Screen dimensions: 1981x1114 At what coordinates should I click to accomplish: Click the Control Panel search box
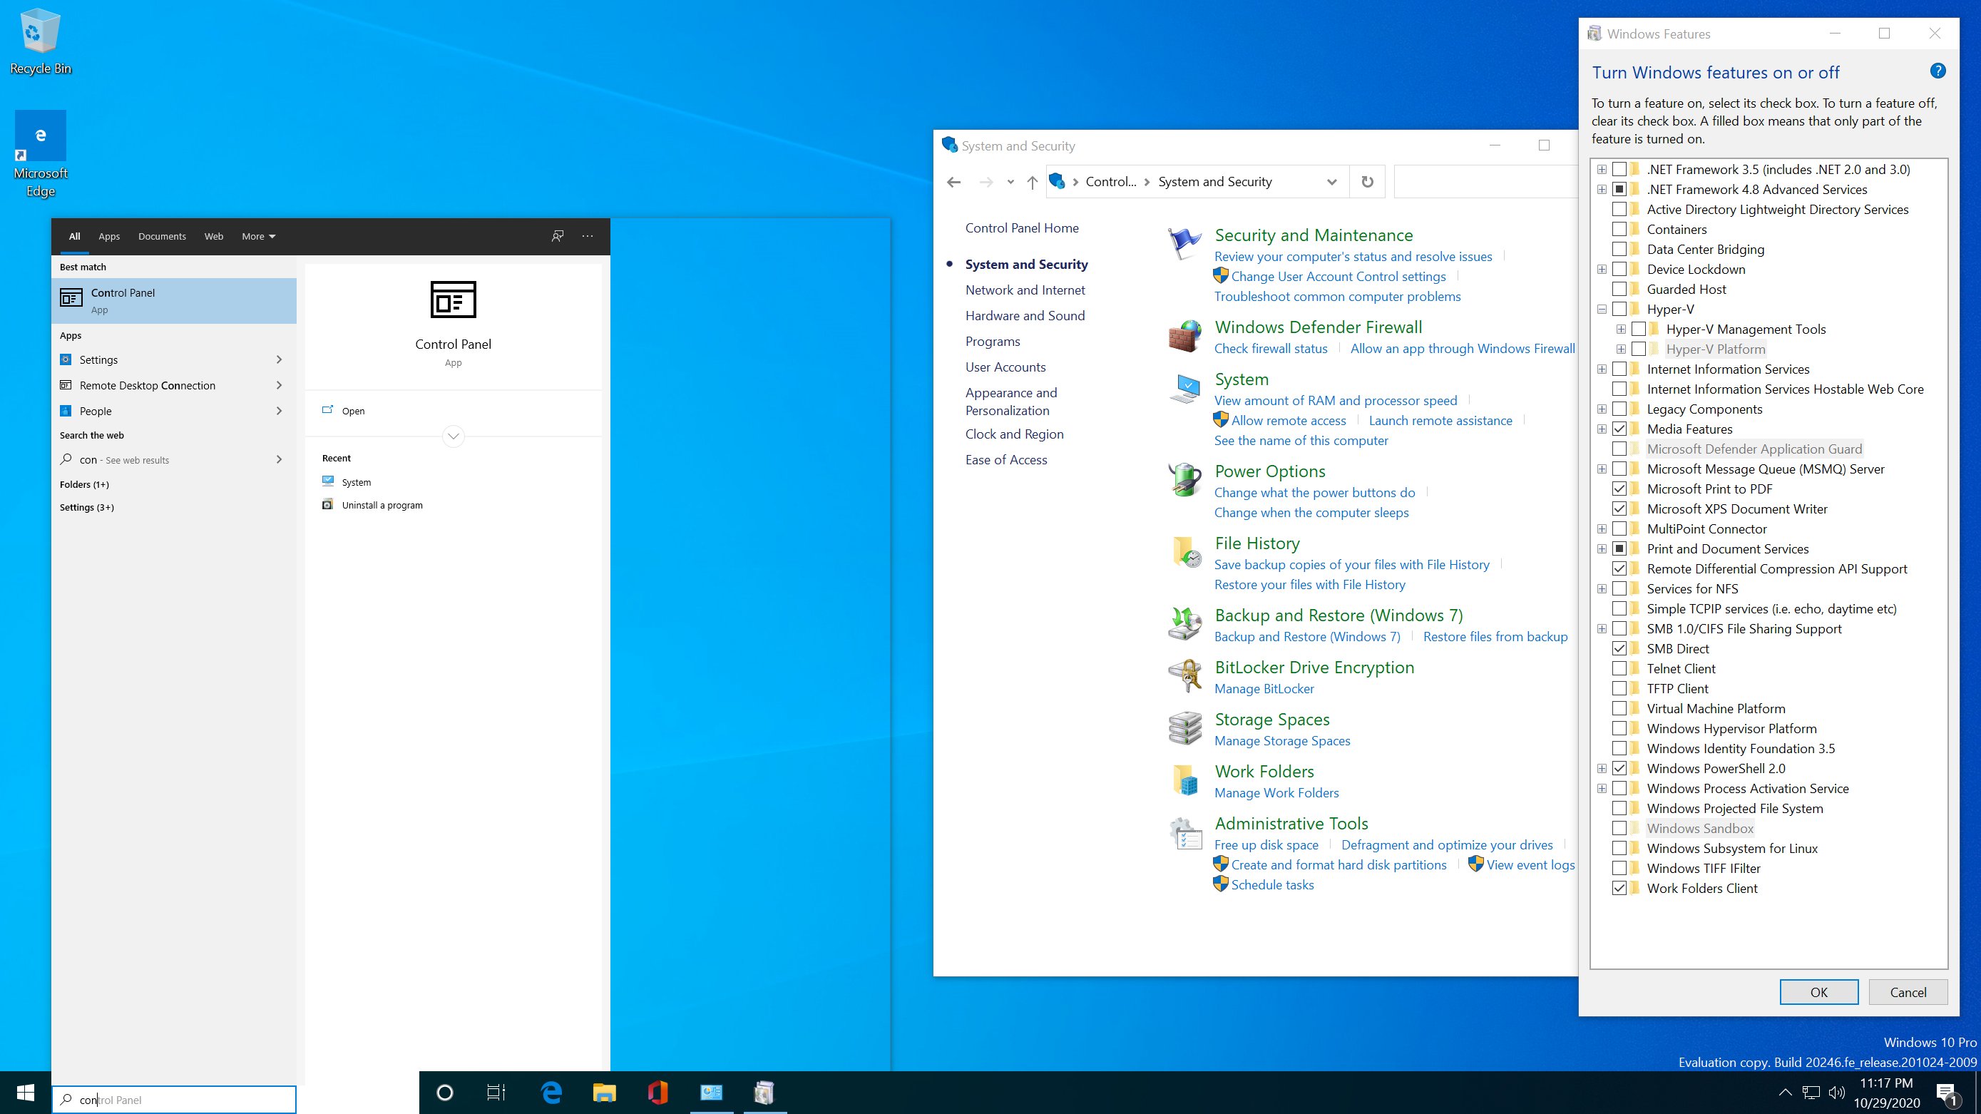click(x=1486, y=182)
